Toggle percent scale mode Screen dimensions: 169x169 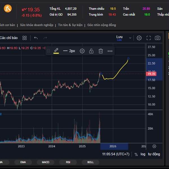pos(136,154)
